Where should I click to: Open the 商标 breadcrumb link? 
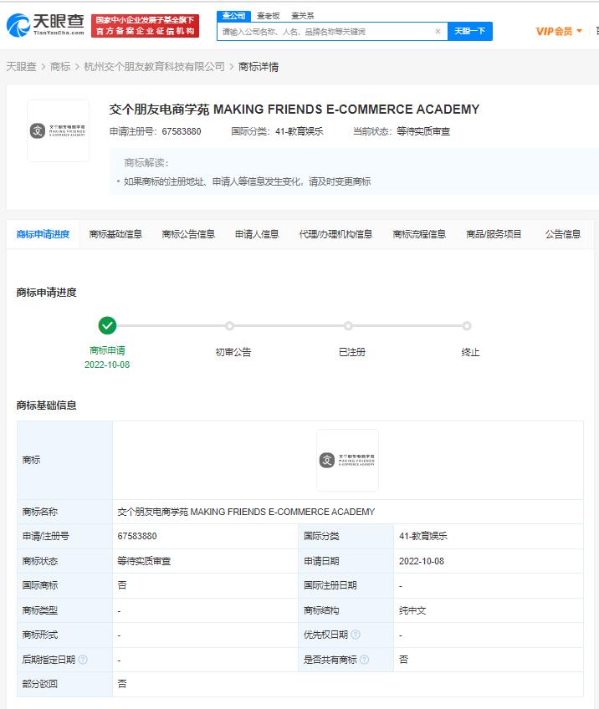(x=60, y=67)
